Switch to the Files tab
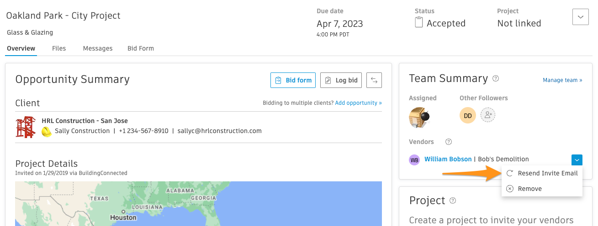This screenshot has height=226, width=598. tap(59, 48)
